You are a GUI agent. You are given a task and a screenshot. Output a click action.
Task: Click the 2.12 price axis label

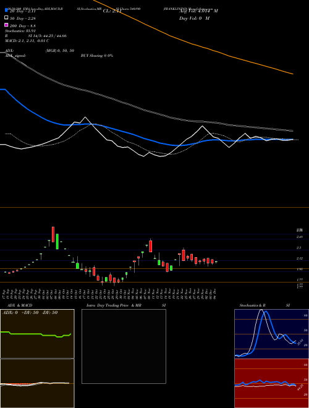point(299,258)
